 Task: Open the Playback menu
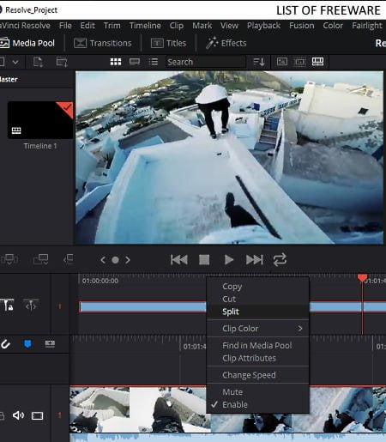click(x=263, y=26)
